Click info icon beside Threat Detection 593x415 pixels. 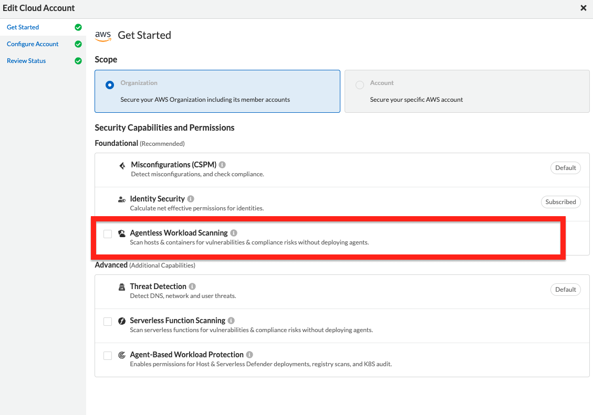(x=192, y=286)
